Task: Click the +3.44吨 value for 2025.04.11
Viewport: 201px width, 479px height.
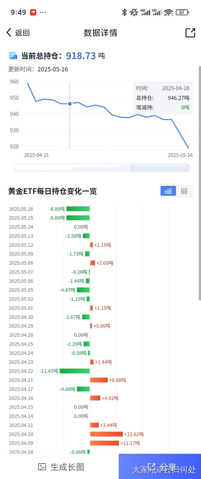Action: pos(109,425)
